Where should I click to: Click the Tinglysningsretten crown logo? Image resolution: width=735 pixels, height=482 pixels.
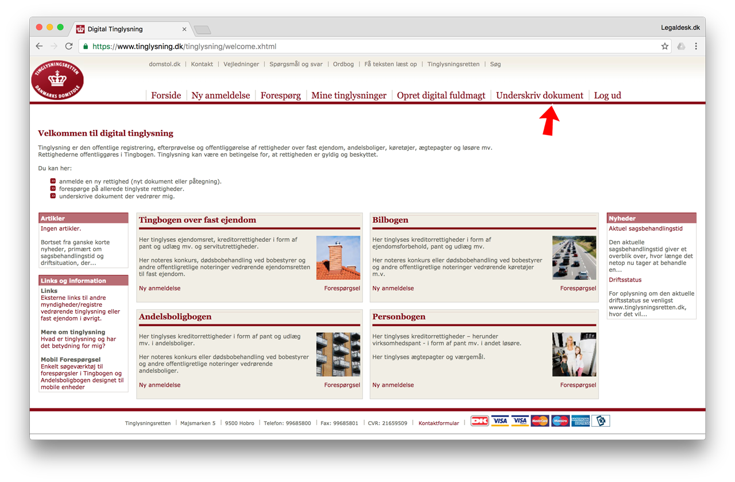click(x=57, y=80)
